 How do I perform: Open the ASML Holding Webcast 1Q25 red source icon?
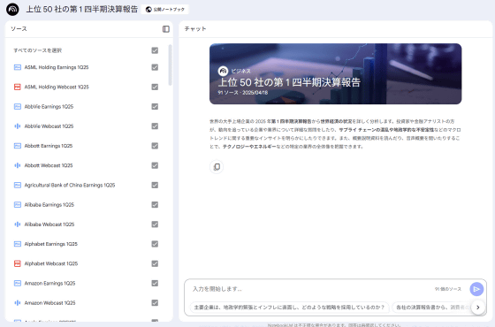(x=18, y=87)
